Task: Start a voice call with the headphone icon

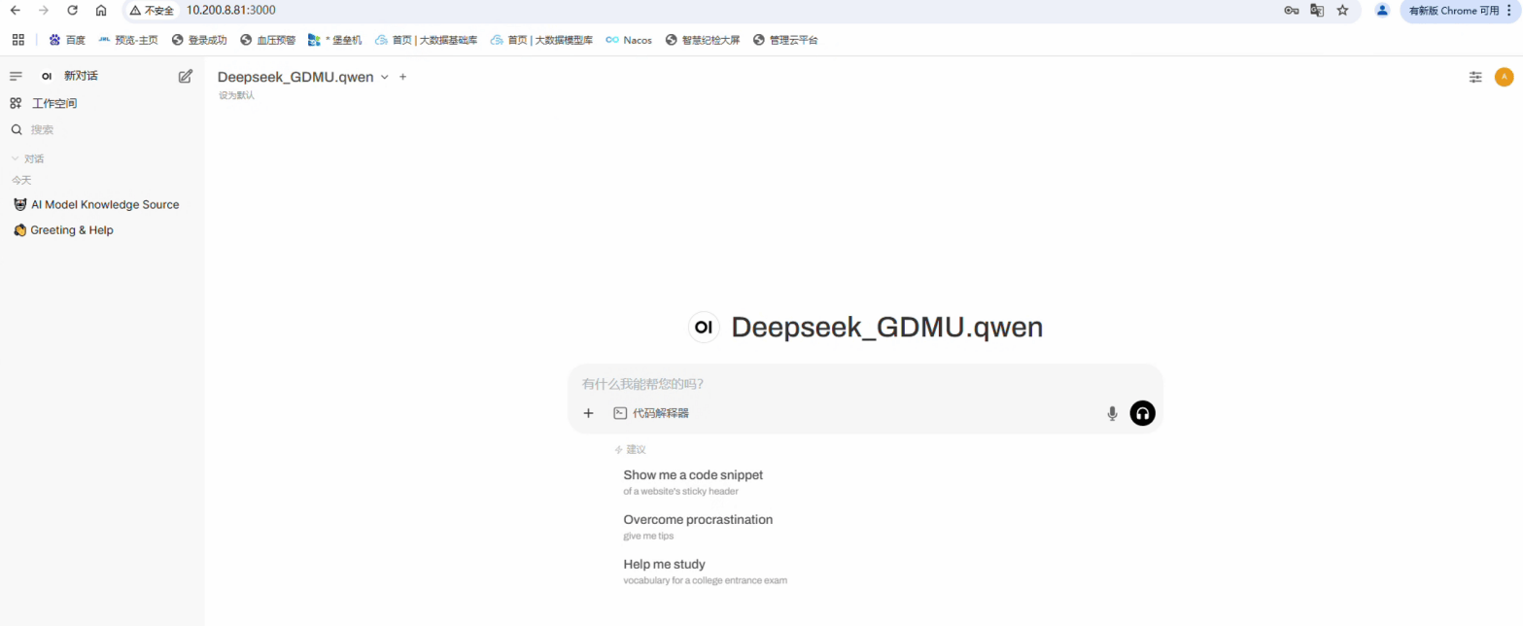Action: point(1142,412)
